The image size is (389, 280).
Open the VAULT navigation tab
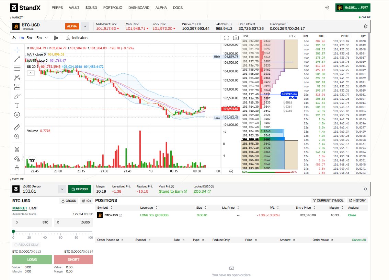click(74, 8)
